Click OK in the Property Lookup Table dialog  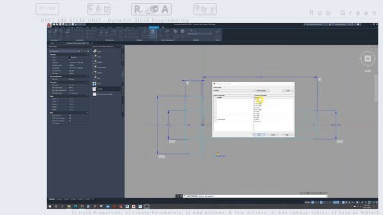[x=259, y=135]
